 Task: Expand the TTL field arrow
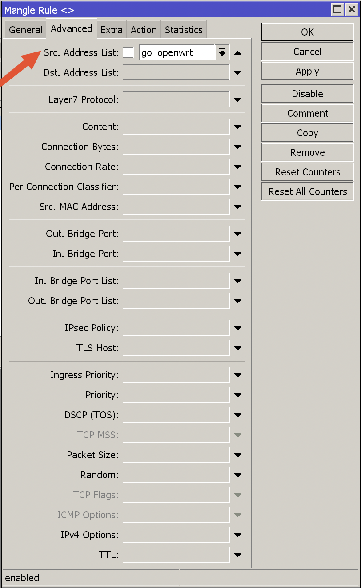pyautogui.click(x=237, y=555)
